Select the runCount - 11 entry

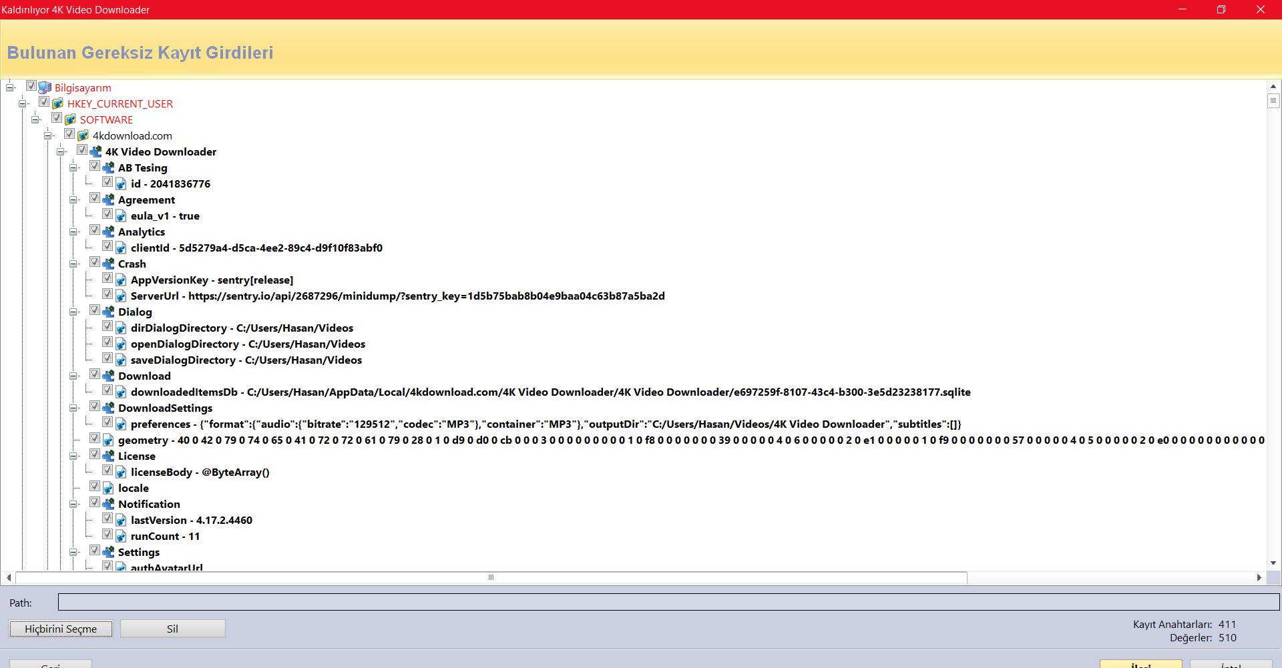[166, 536]
